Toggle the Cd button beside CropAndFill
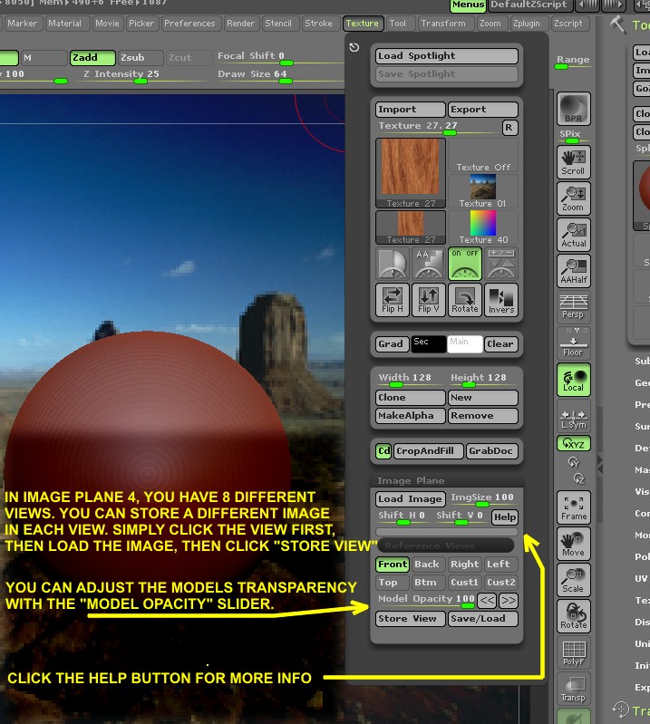This screenshot has height=724, width=650. [x=383, y=451]
